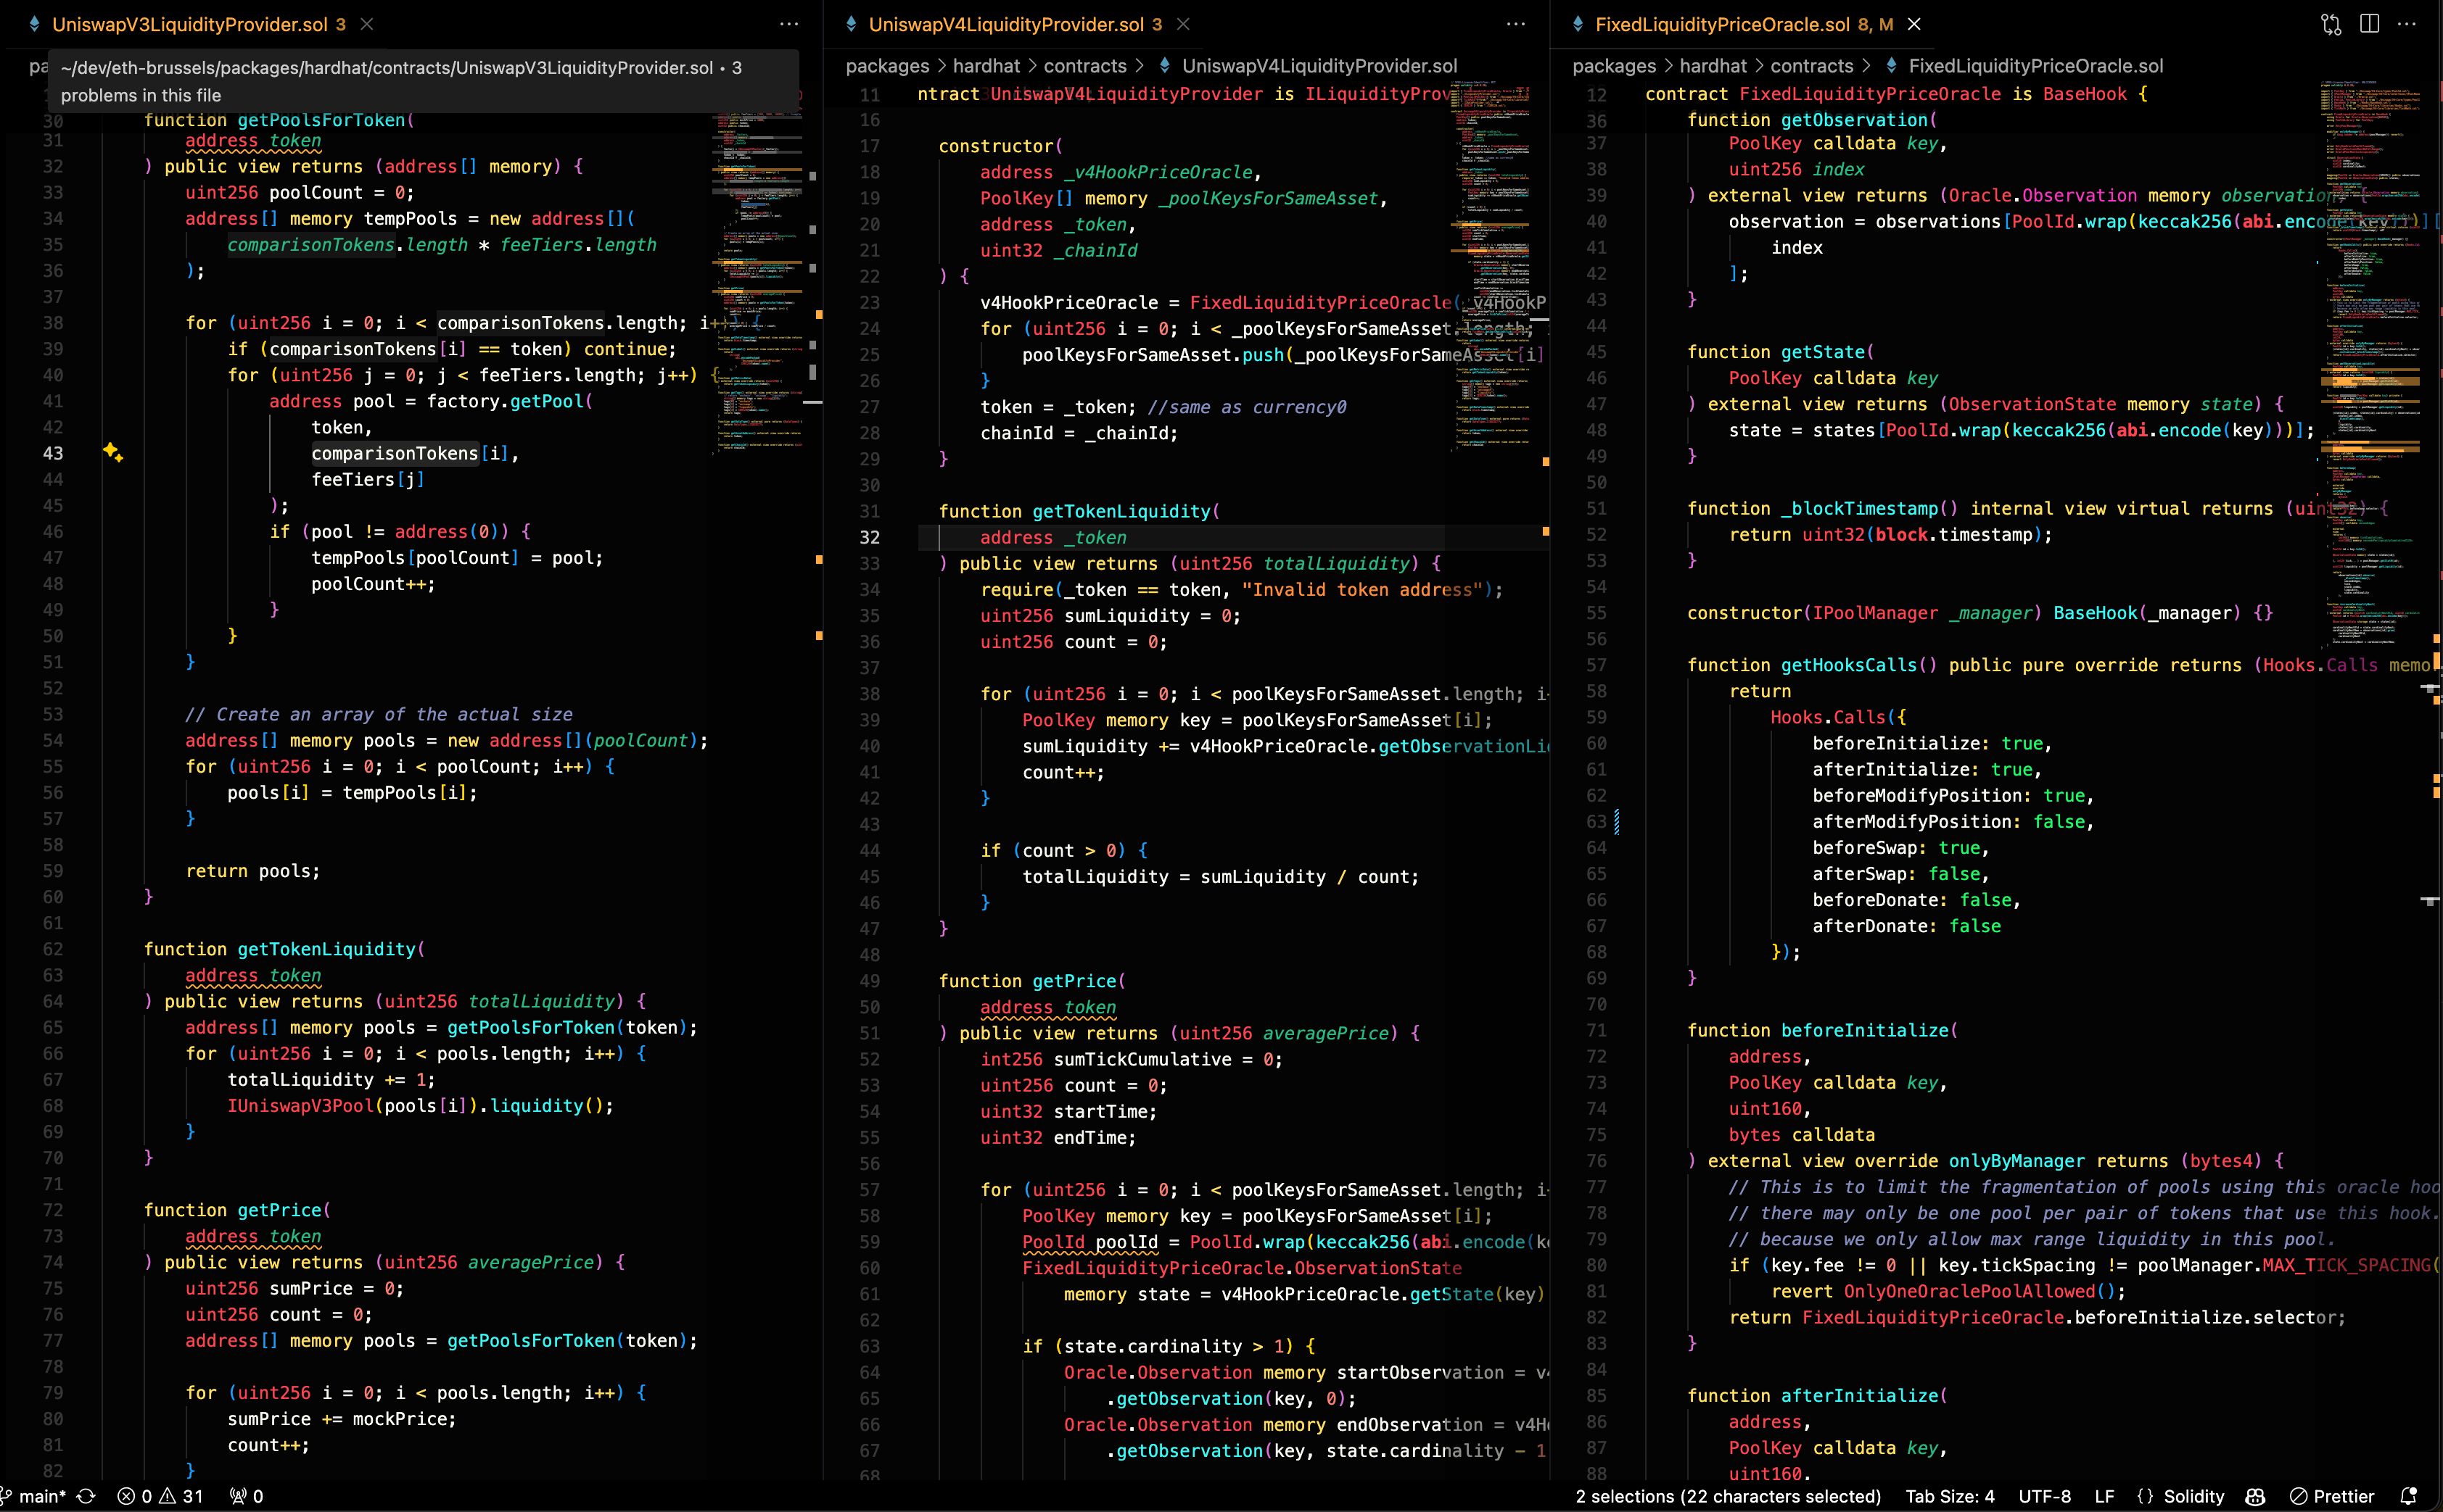
Task: Click 'return uint32(block.timestamp);' line
Action: point(1891,534)
